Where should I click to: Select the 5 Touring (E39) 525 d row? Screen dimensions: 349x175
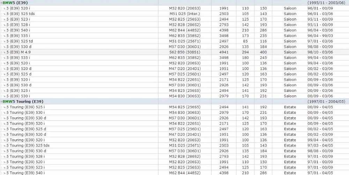[174, 129]
